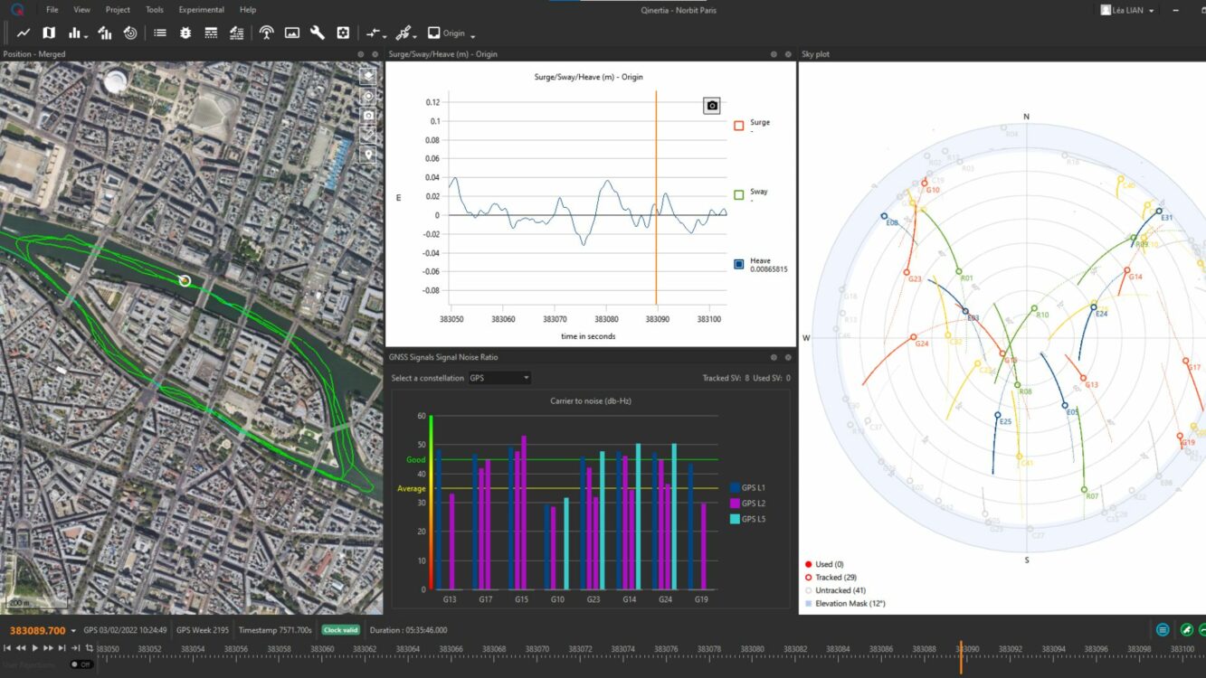1206x678 pixels.
Task: Click the antenna base station icon
Action: [x=266, y=33]
